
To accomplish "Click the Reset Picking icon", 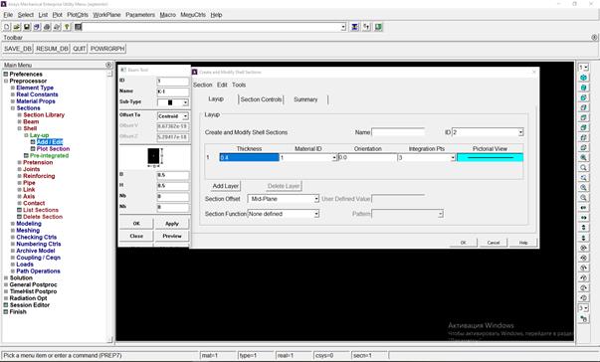I will (x=366, y=27).
